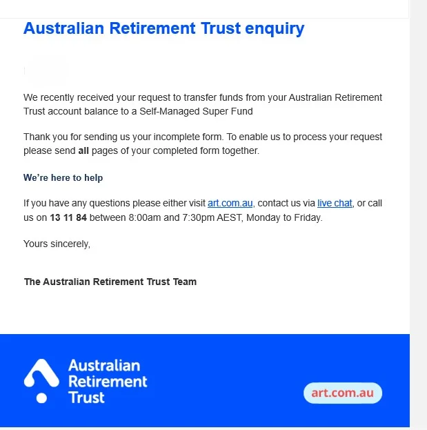Click The Australian Retirement Trust Team signature
This screenshot has width=427, height=430.
tap(110, 282)
